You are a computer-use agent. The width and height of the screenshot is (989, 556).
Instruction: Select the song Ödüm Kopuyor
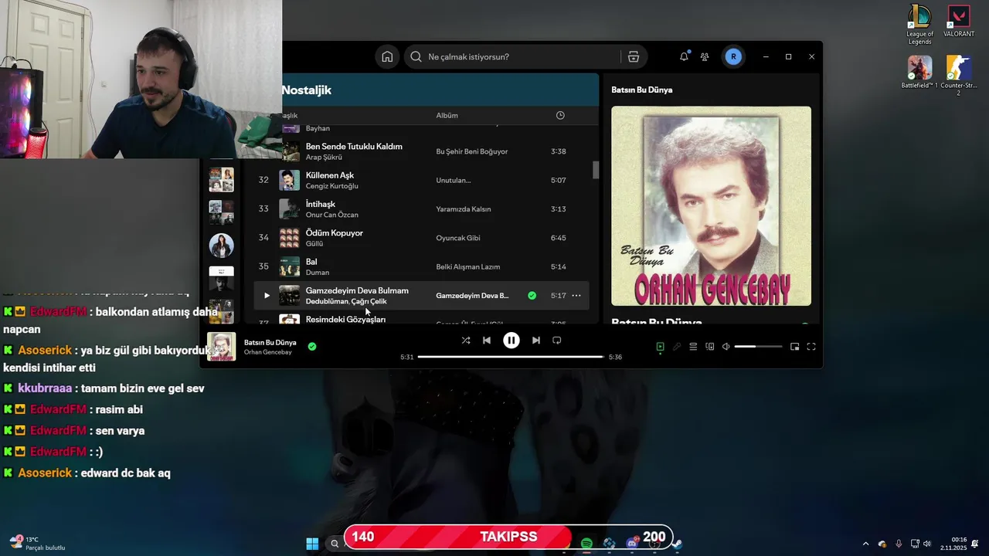[x=335, y=232]
